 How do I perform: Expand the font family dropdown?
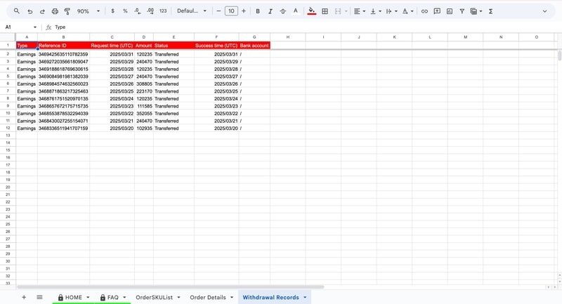pos(192,11)
